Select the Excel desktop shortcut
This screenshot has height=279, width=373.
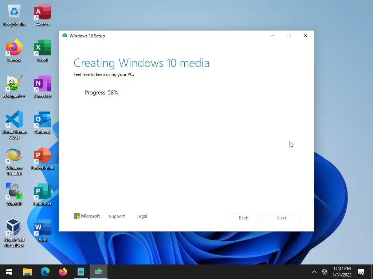click(x=42, y=51)
